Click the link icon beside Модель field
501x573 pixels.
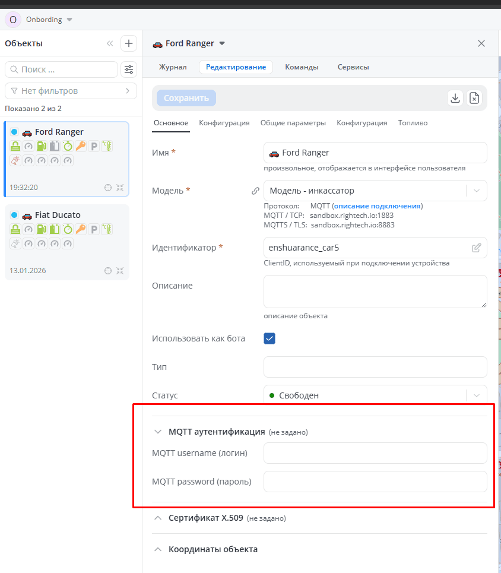[x=255, y=191]
